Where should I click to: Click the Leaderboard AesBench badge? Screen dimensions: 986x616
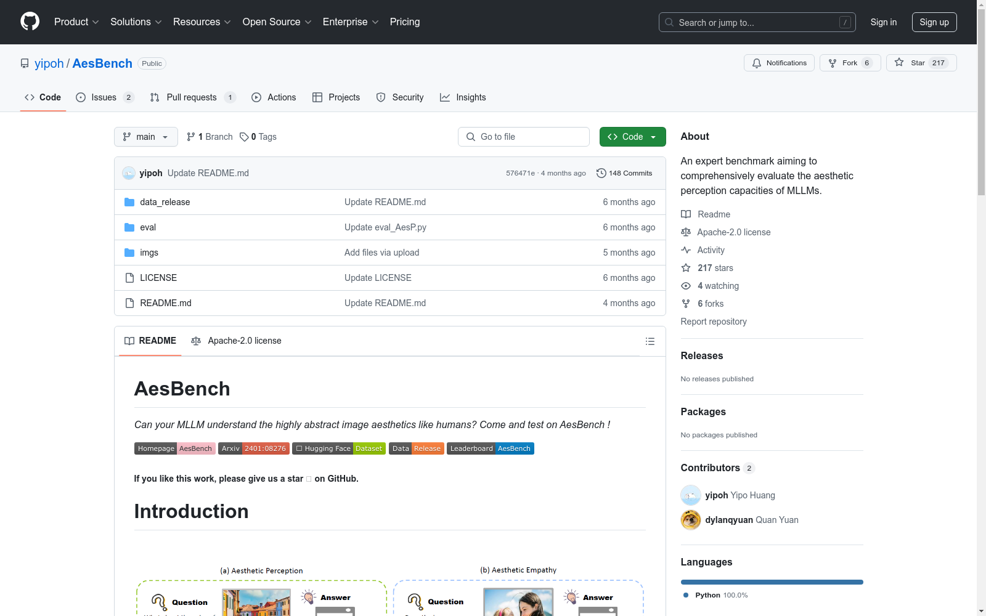point(491,448)
